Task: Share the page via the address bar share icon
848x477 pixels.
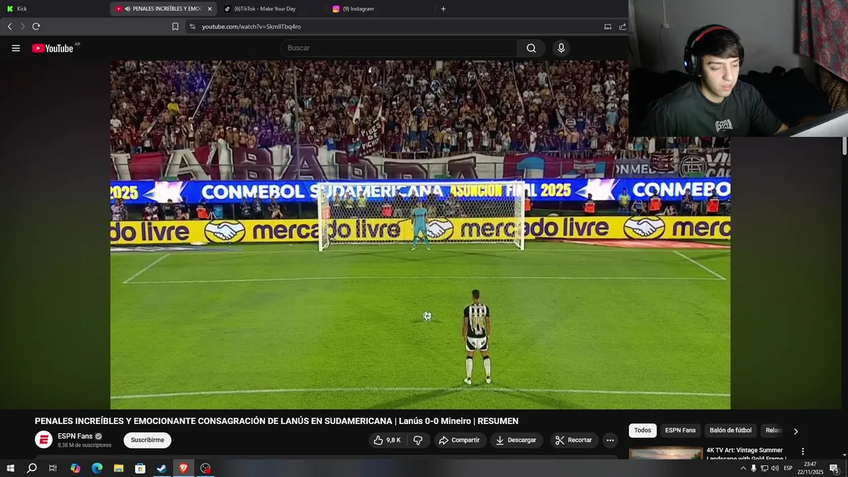Action: pos(623,26)
